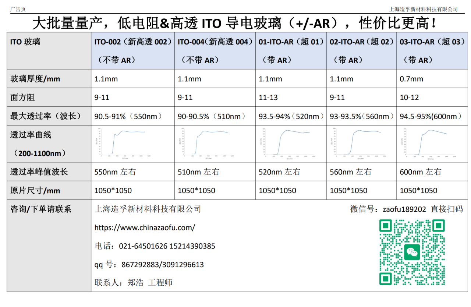
Task: Open the chinazaofu.com website link
Action: tap(145, 227)
